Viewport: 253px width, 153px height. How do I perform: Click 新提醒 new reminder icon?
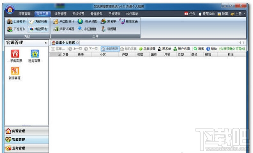[103, 29]
